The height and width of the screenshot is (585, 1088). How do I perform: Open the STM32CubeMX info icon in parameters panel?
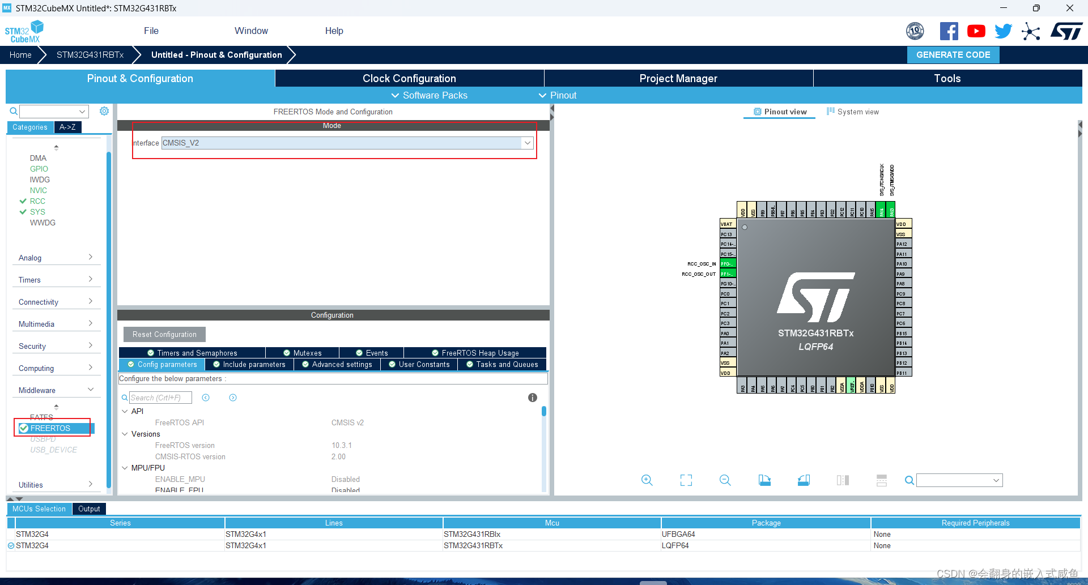[532, 398]
